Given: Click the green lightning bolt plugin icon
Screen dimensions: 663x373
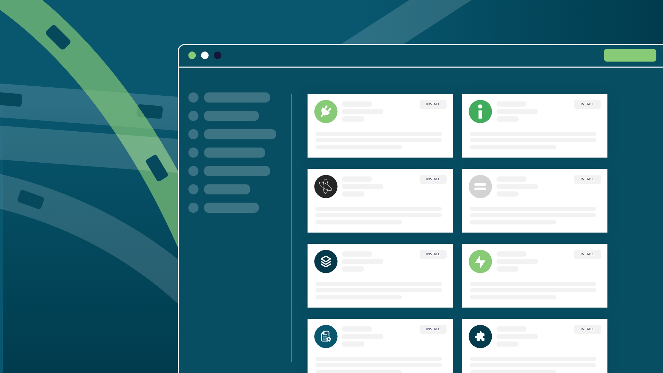Looking at the screenshot, I should coord(480,261).
